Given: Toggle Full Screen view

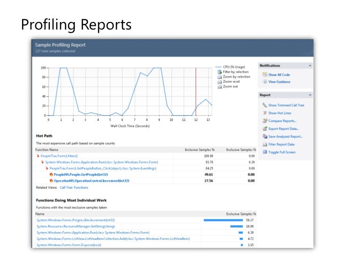Looking at the screenshot, I should 281,152.
